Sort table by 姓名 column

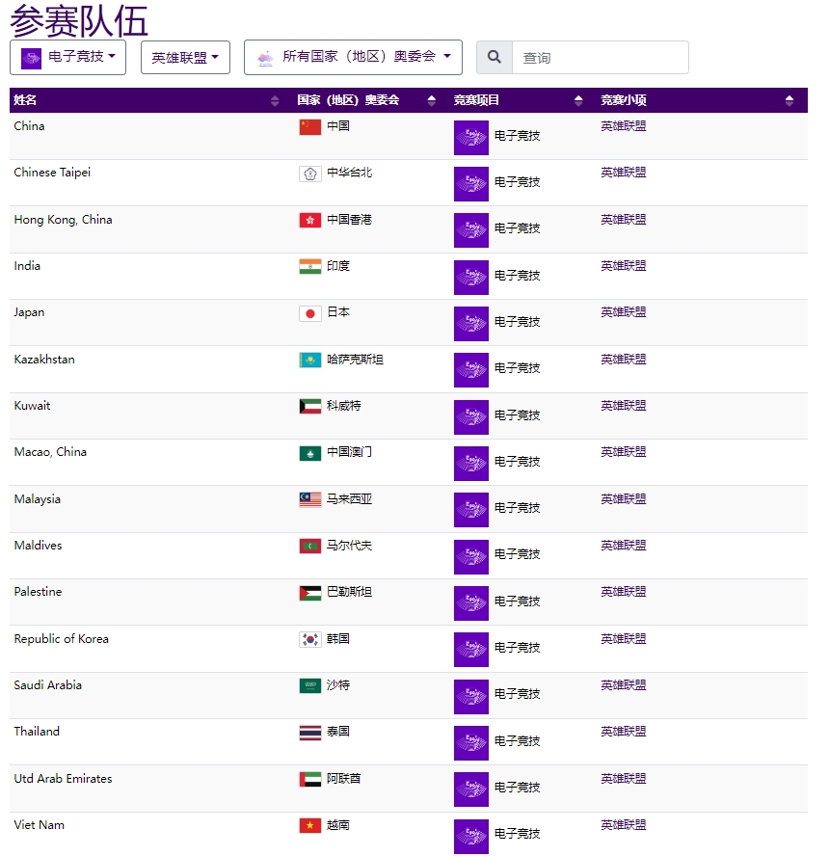click(x=275, y=100)
